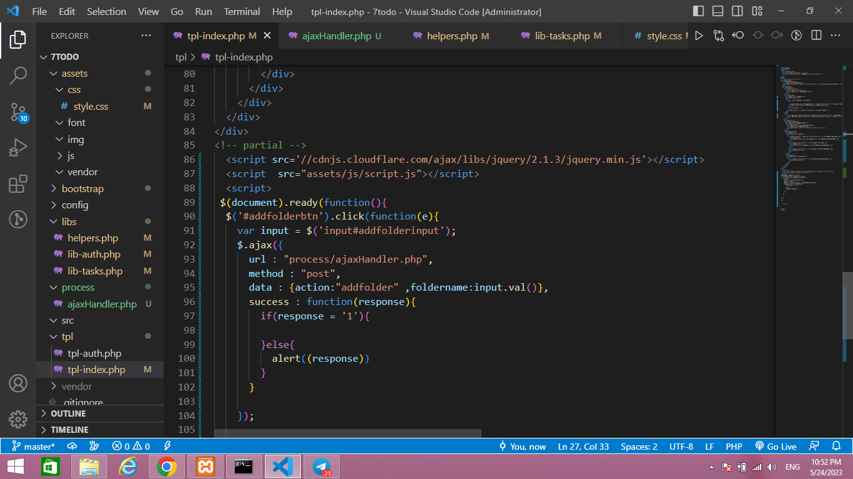
Task: Click the lightning bolt status bar icon
Action: point(167,447)
